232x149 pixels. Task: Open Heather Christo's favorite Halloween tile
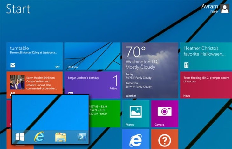point(206,56)
